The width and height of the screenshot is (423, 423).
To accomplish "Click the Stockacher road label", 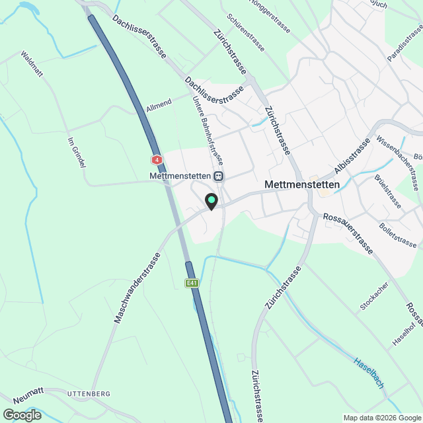I will pyautogui.click(x=374, y=296).
